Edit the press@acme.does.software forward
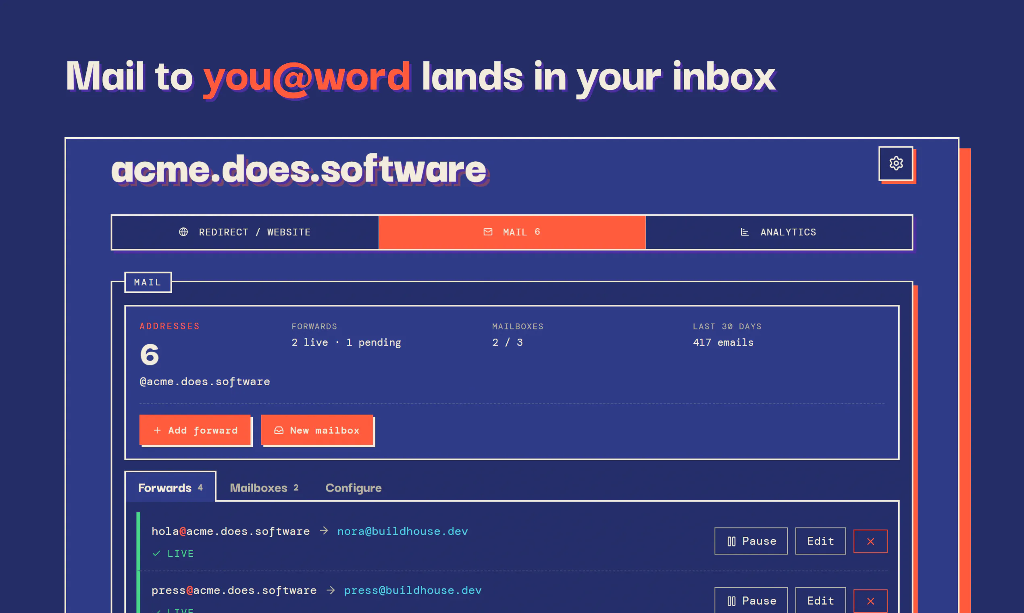 820,600
